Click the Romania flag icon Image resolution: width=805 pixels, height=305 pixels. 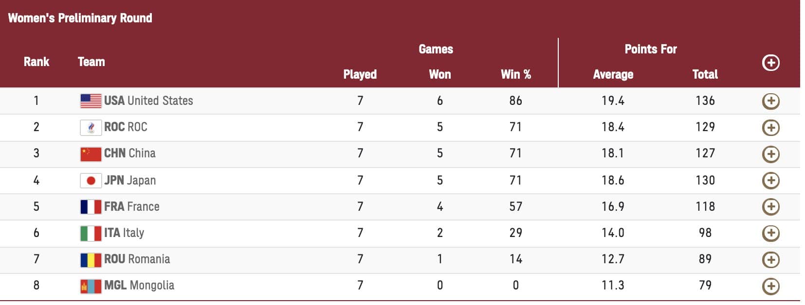coord(91,259)
